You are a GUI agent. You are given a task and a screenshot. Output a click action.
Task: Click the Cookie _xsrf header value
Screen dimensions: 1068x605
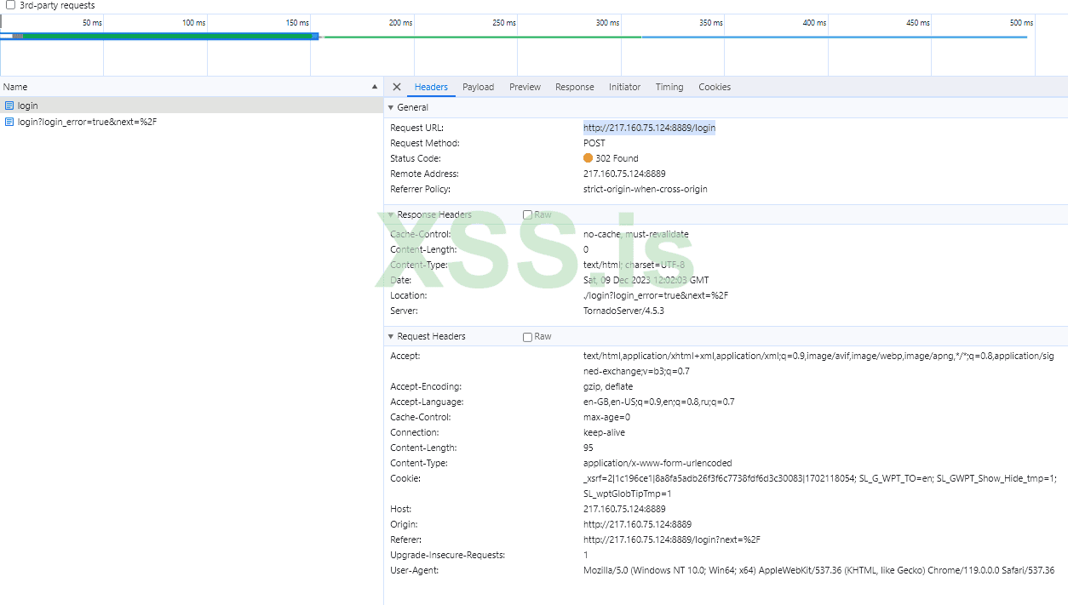(819, 486)
